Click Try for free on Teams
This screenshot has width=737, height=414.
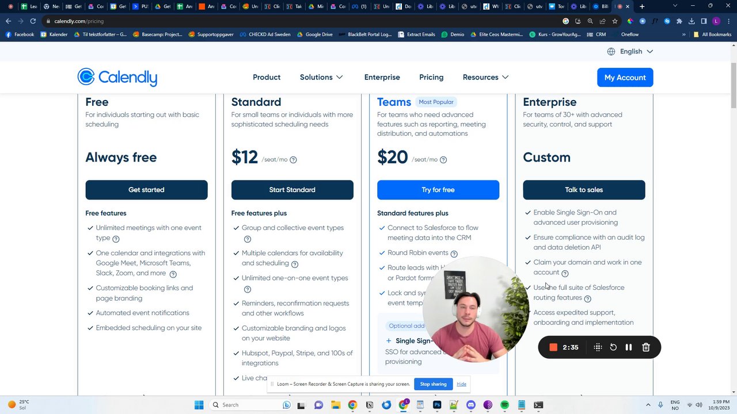(438, 190)
